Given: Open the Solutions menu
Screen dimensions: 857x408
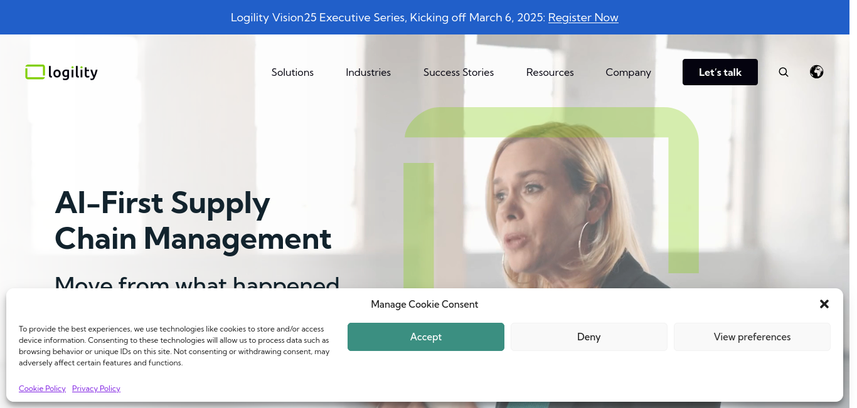Looking at the screenshot, I should pyautogui.click(x=292, y=72).
